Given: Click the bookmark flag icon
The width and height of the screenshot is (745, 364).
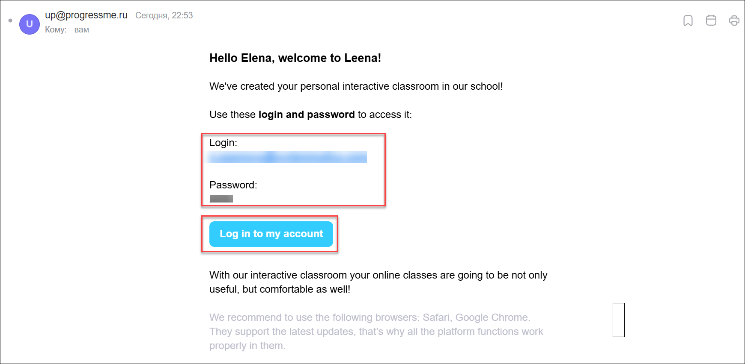Looking at the screenshot, I should [x=688, y=21].
